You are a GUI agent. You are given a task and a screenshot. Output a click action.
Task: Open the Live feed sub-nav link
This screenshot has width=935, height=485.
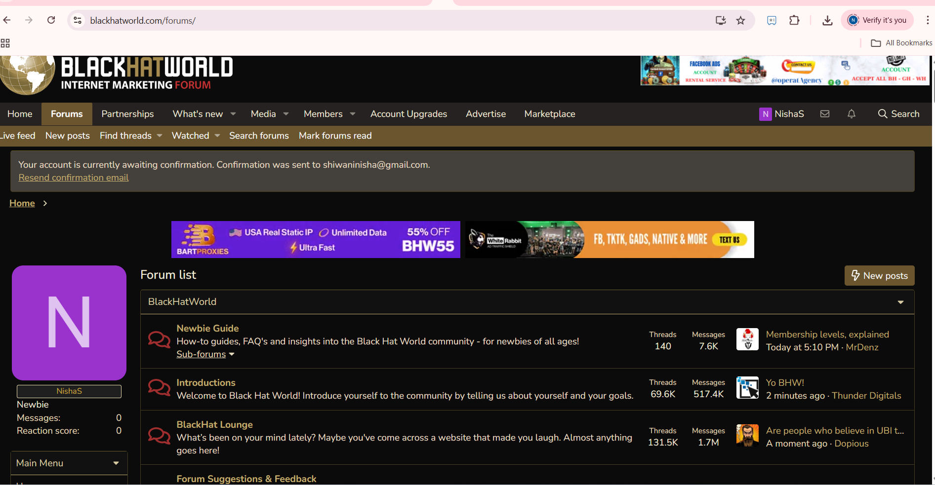click(17, 136)
